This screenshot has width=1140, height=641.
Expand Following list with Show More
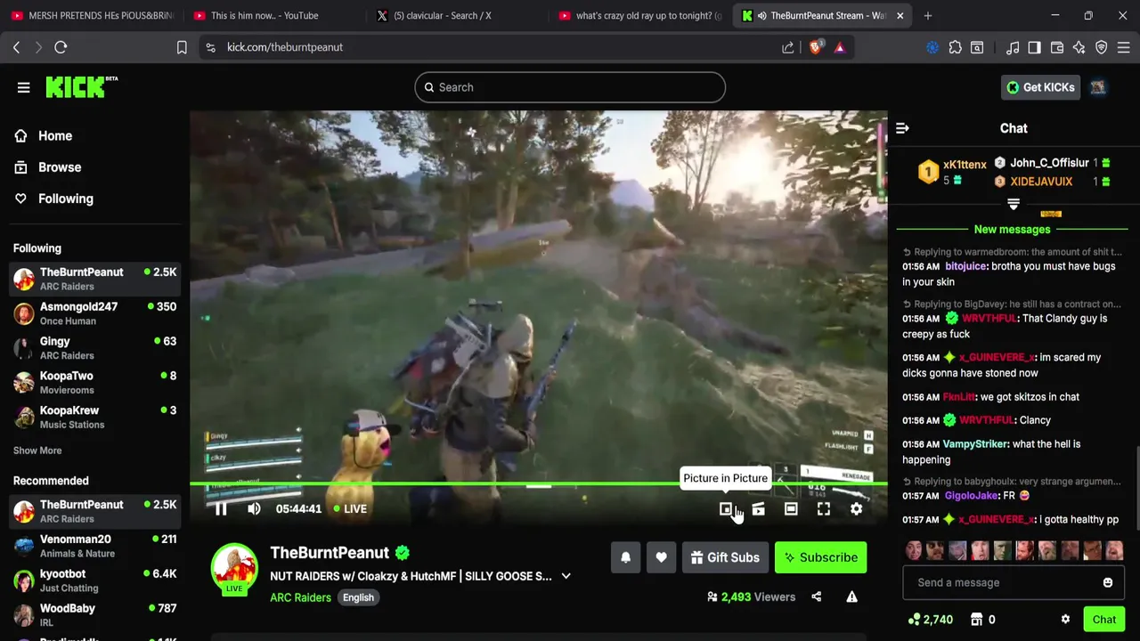[37, 450]
